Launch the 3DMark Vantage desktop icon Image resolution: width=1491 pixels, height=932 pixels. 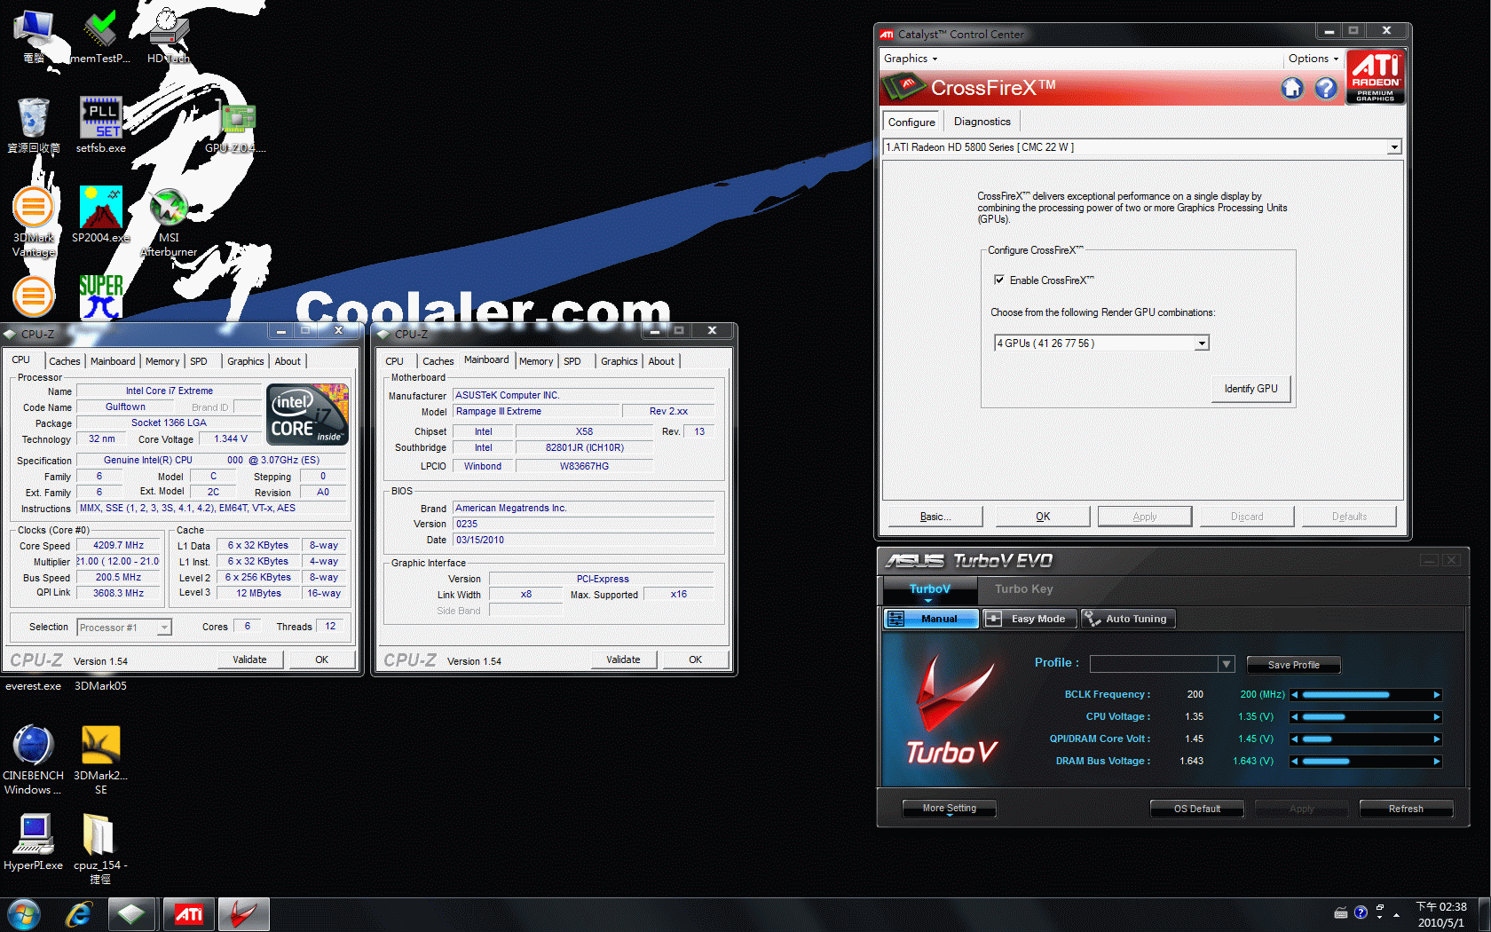(34, 222)
